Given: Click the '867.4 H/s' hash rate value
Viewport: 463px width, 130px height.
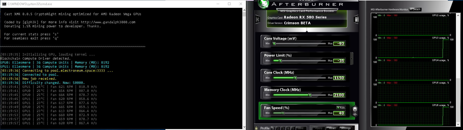Looking at the screenshot, I should tap(88, 123).
